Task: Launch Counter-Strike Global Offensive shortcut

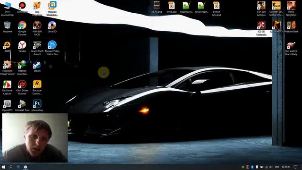Action: point(276,8)
